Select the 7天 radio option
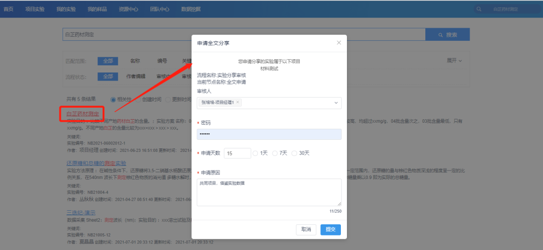The image size is (543, 250). coord(275,153)
